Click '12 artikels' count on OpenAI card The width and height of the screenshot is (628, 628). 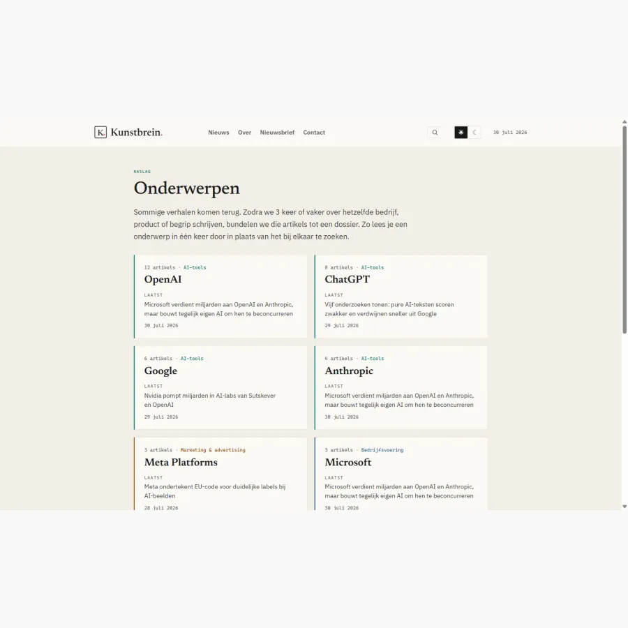tap(159, 267)
